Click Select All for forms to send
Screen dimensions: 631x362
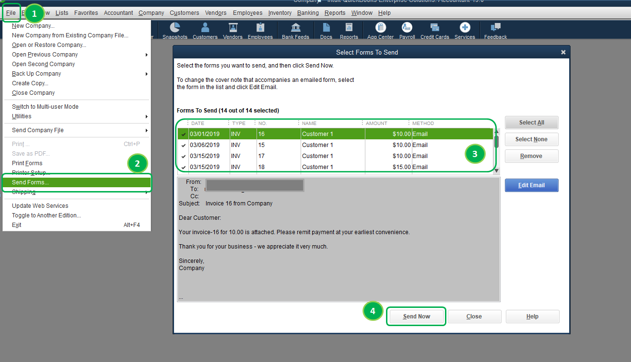[x=531, y=122]
